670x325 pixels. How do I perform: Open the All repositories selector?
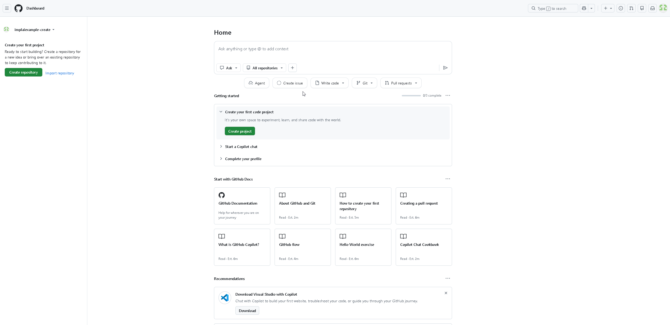265,68
